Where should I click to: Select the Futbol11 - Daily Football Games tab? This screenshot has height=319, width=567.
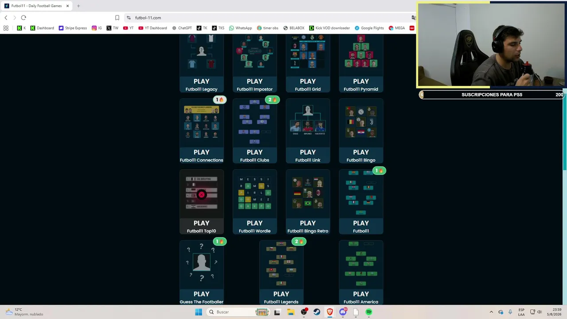37,6
